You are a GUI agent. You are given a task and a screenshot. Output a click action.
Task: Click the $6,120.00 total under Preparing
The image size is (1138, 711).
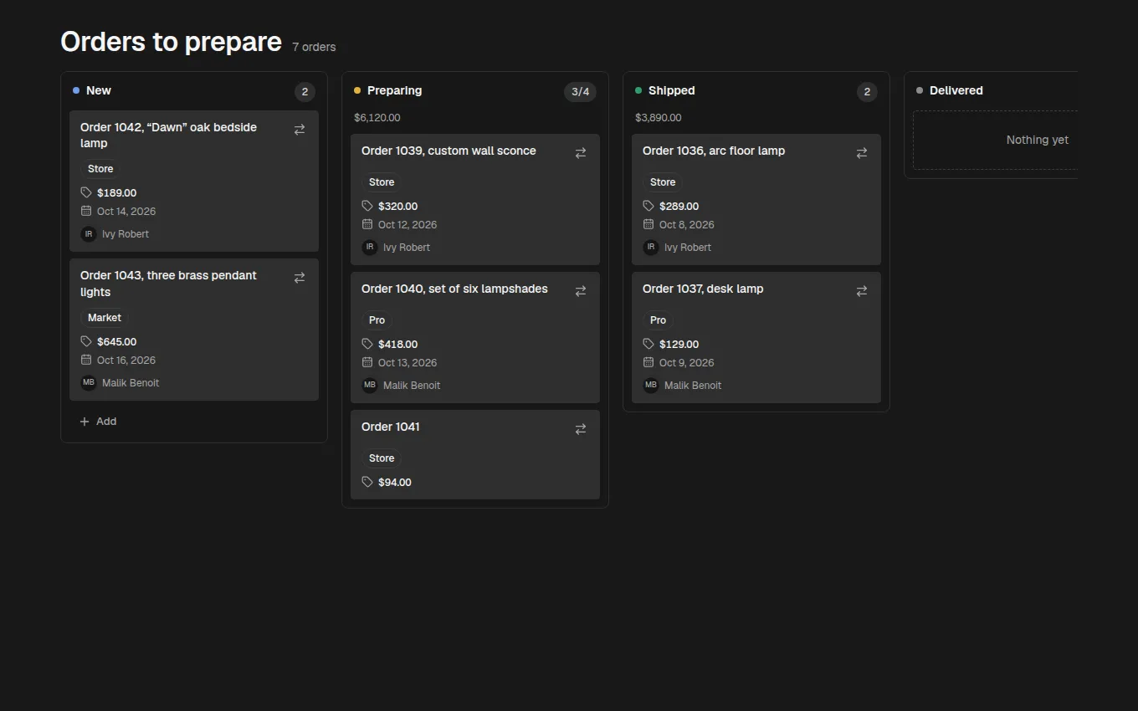(377, 118)
